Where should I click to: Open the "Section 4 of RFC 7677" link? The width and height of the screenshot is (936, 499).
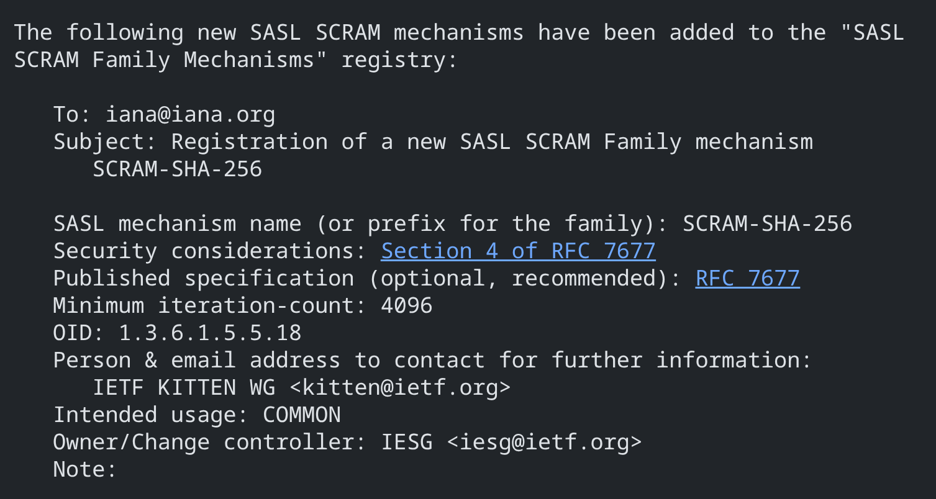tap(518, 251)
